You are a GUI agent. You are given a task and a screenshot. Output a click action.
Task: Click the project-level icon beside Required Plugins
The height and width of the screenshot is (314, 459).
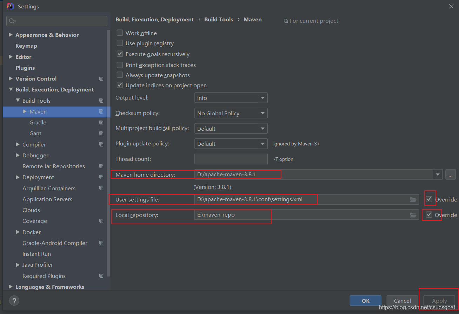101,276
